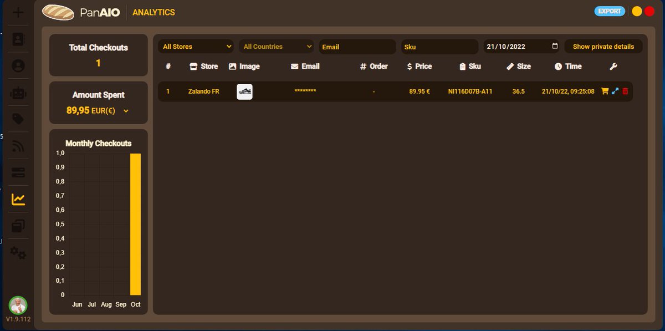Image resolution: width=665 pixels, height=331 pixels.
Task: Delete the Zalando FR checkout with trash icon
Action: tap(625, 91)
